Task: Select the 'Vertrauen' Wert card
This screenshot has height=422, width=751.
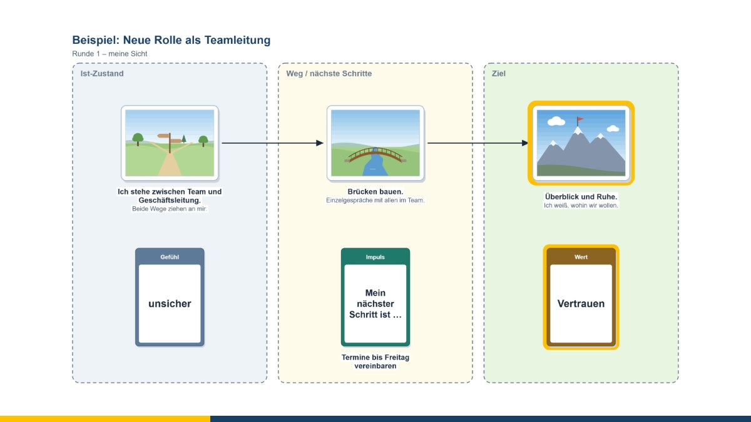Action: 581,297
